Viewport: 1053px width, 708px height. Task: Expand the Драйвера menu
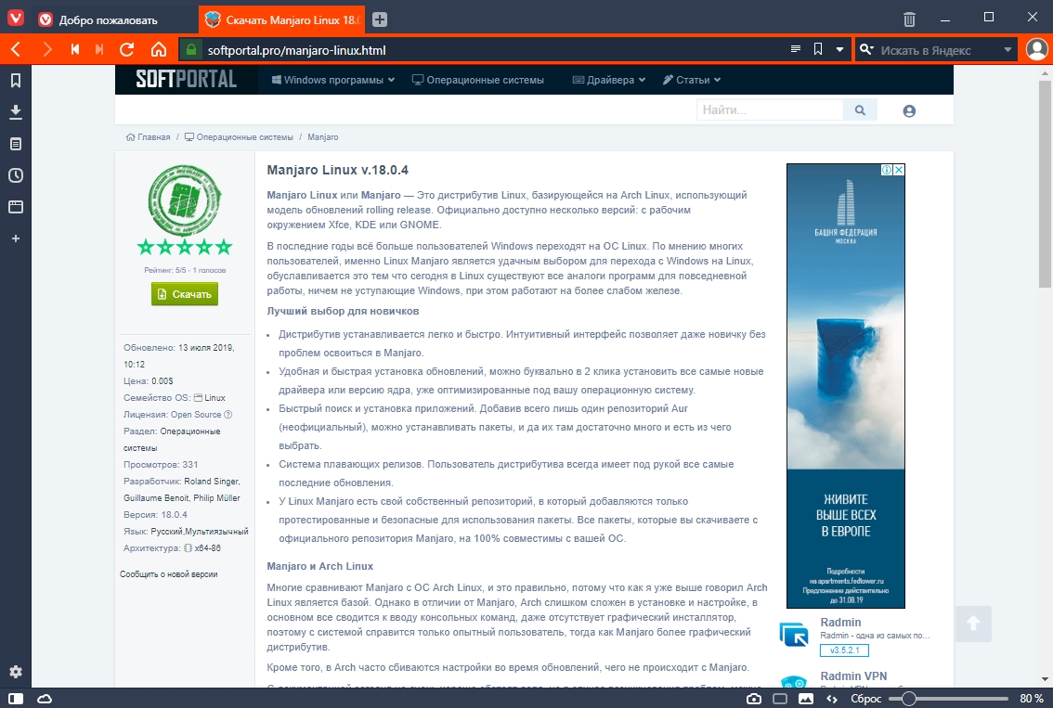pos(609,80)
